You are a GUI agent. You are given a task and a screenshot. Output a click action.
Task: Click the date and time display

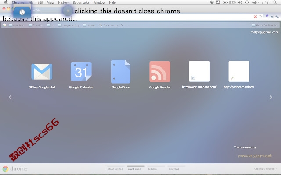[x=260, y=2]
